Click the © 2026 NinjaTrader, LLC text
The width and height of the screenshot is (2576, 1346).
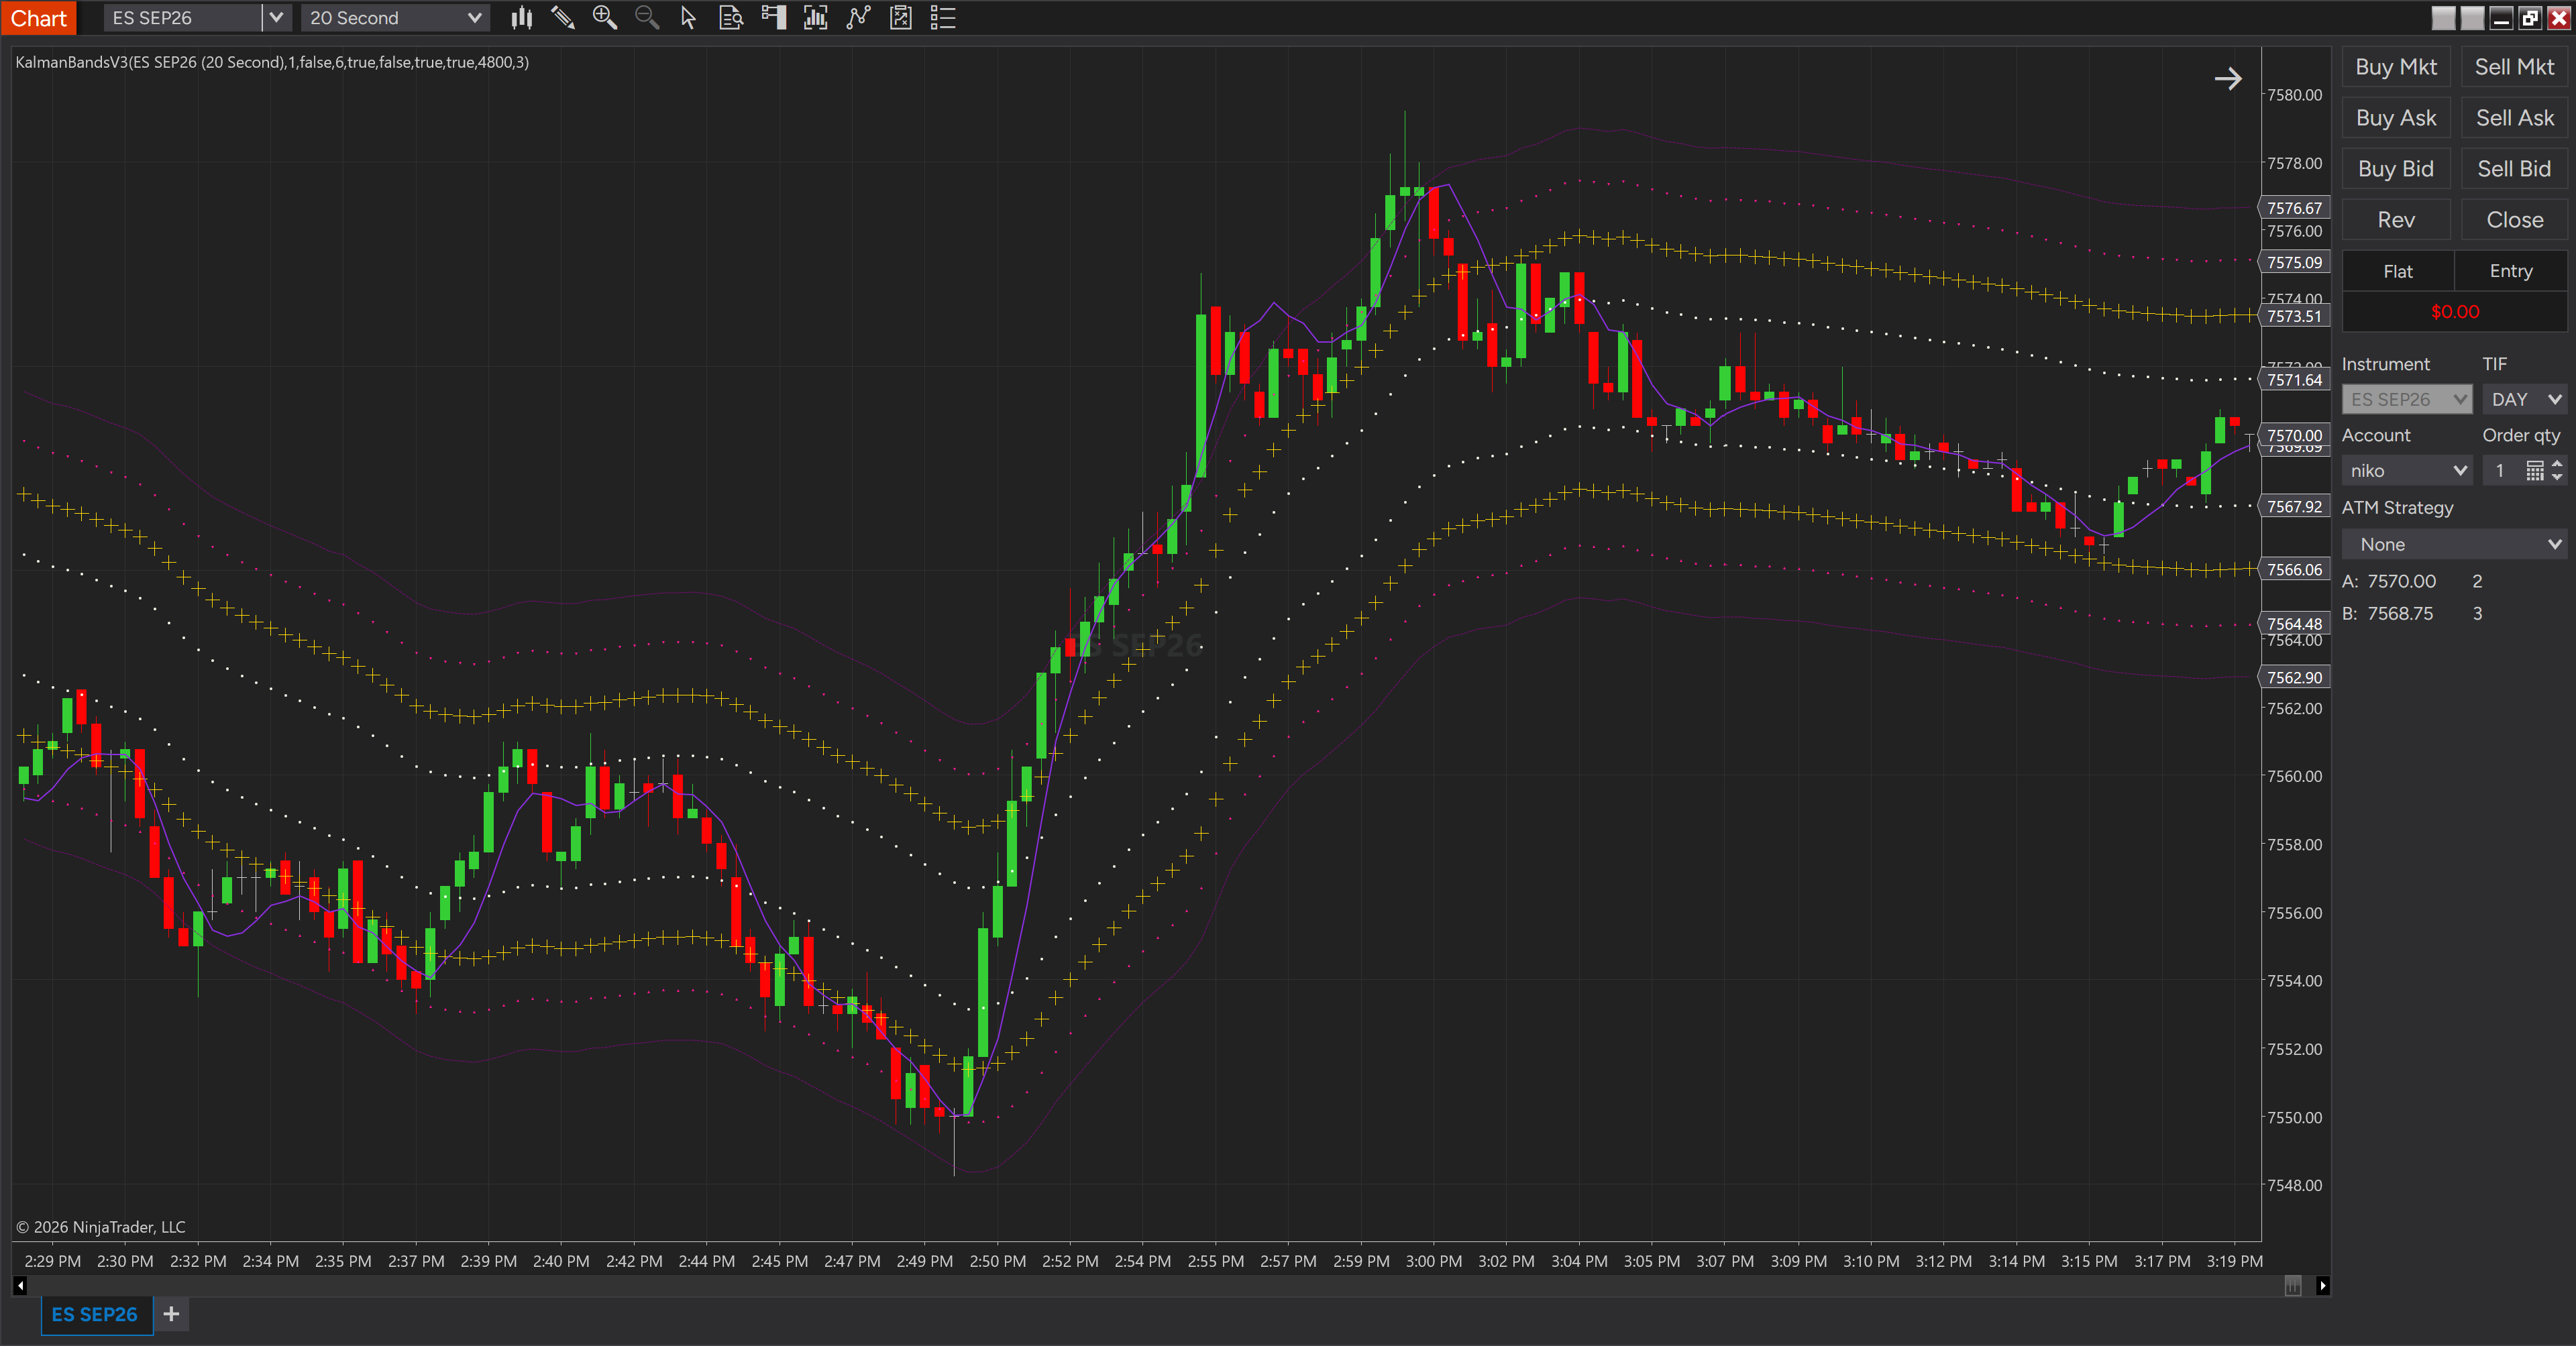[x=101, y=1227]
